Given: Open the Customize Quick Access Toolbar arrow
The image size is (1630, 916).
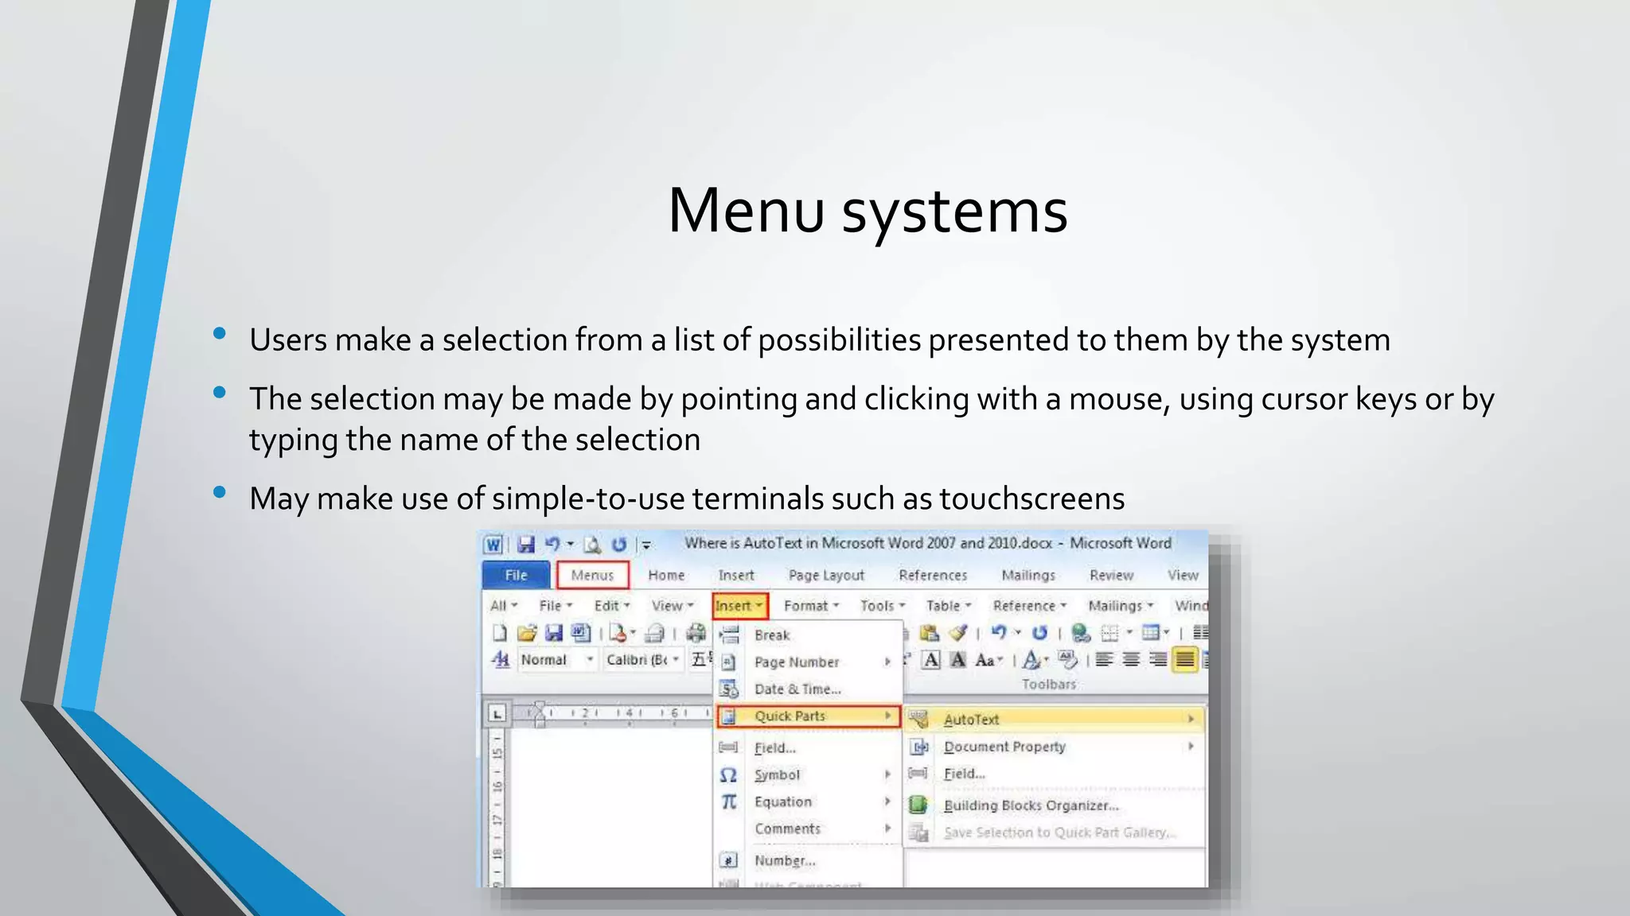Looking at the screenshot, I should [647, 545].
